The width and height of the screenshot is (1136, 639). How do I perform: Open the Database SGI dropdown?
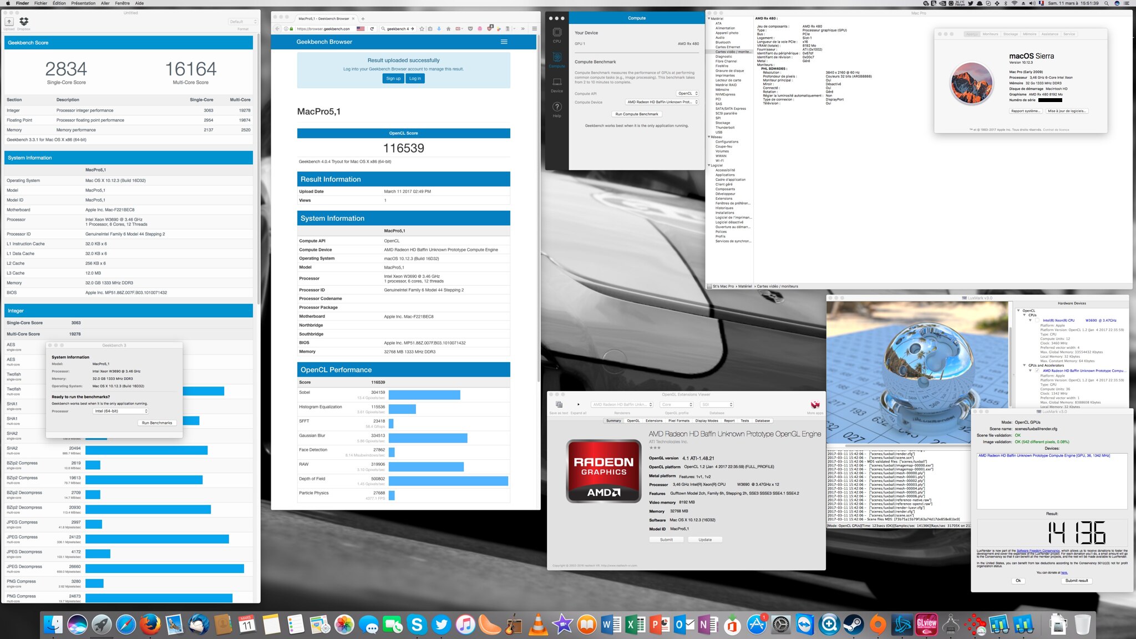pos(717,404)
